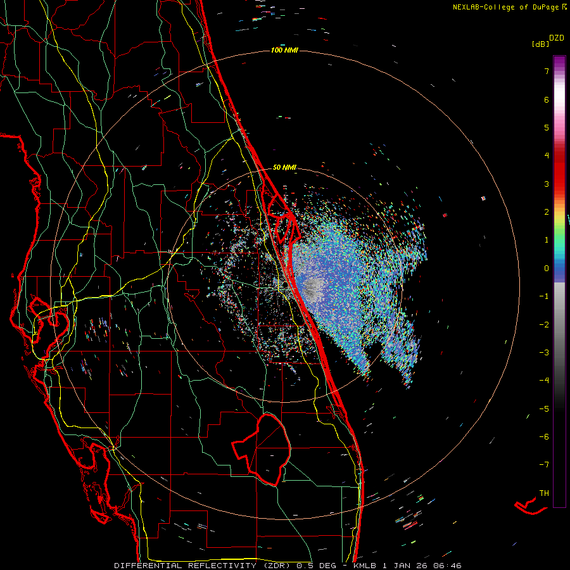This screenshot has width=570, height=570.
Task: Click the 0 dB scale value
Action: pos(547,269)
